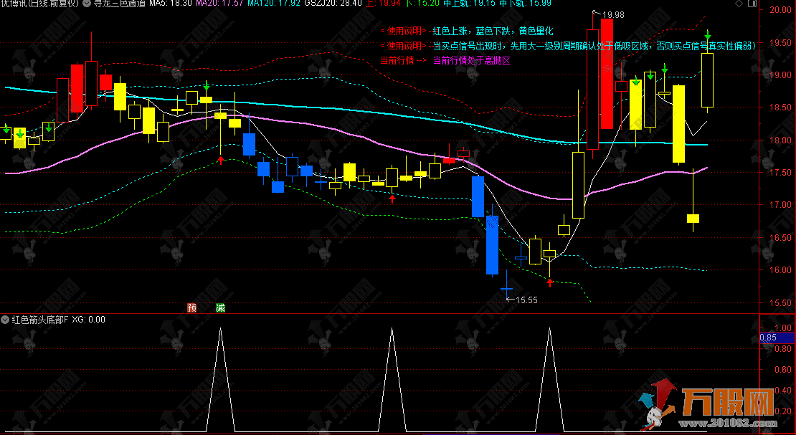Image resolution: width=796 pixels, height=435 pixels.
Task: Click the 万股网 logo icon
Action: pos(658,403)
